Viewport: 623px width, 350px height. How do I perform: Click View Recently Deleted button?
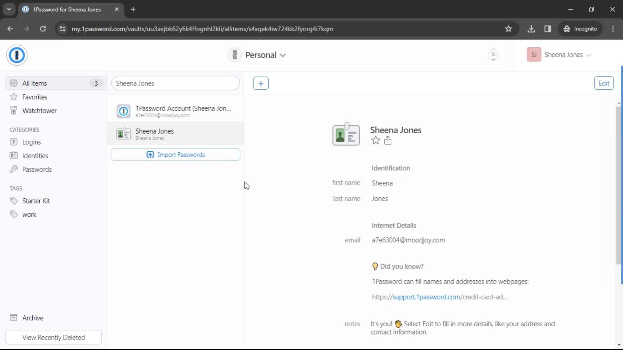click(54, 337)
